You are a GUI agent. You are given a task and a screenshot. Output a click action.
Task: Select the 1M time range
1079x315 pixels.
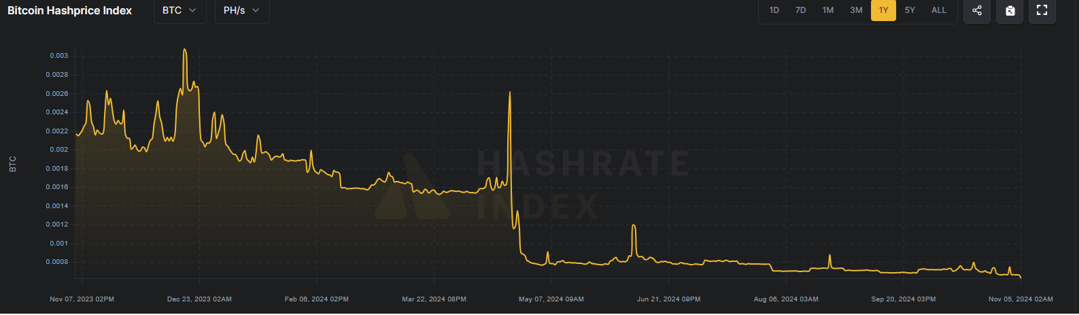(828, 10)
